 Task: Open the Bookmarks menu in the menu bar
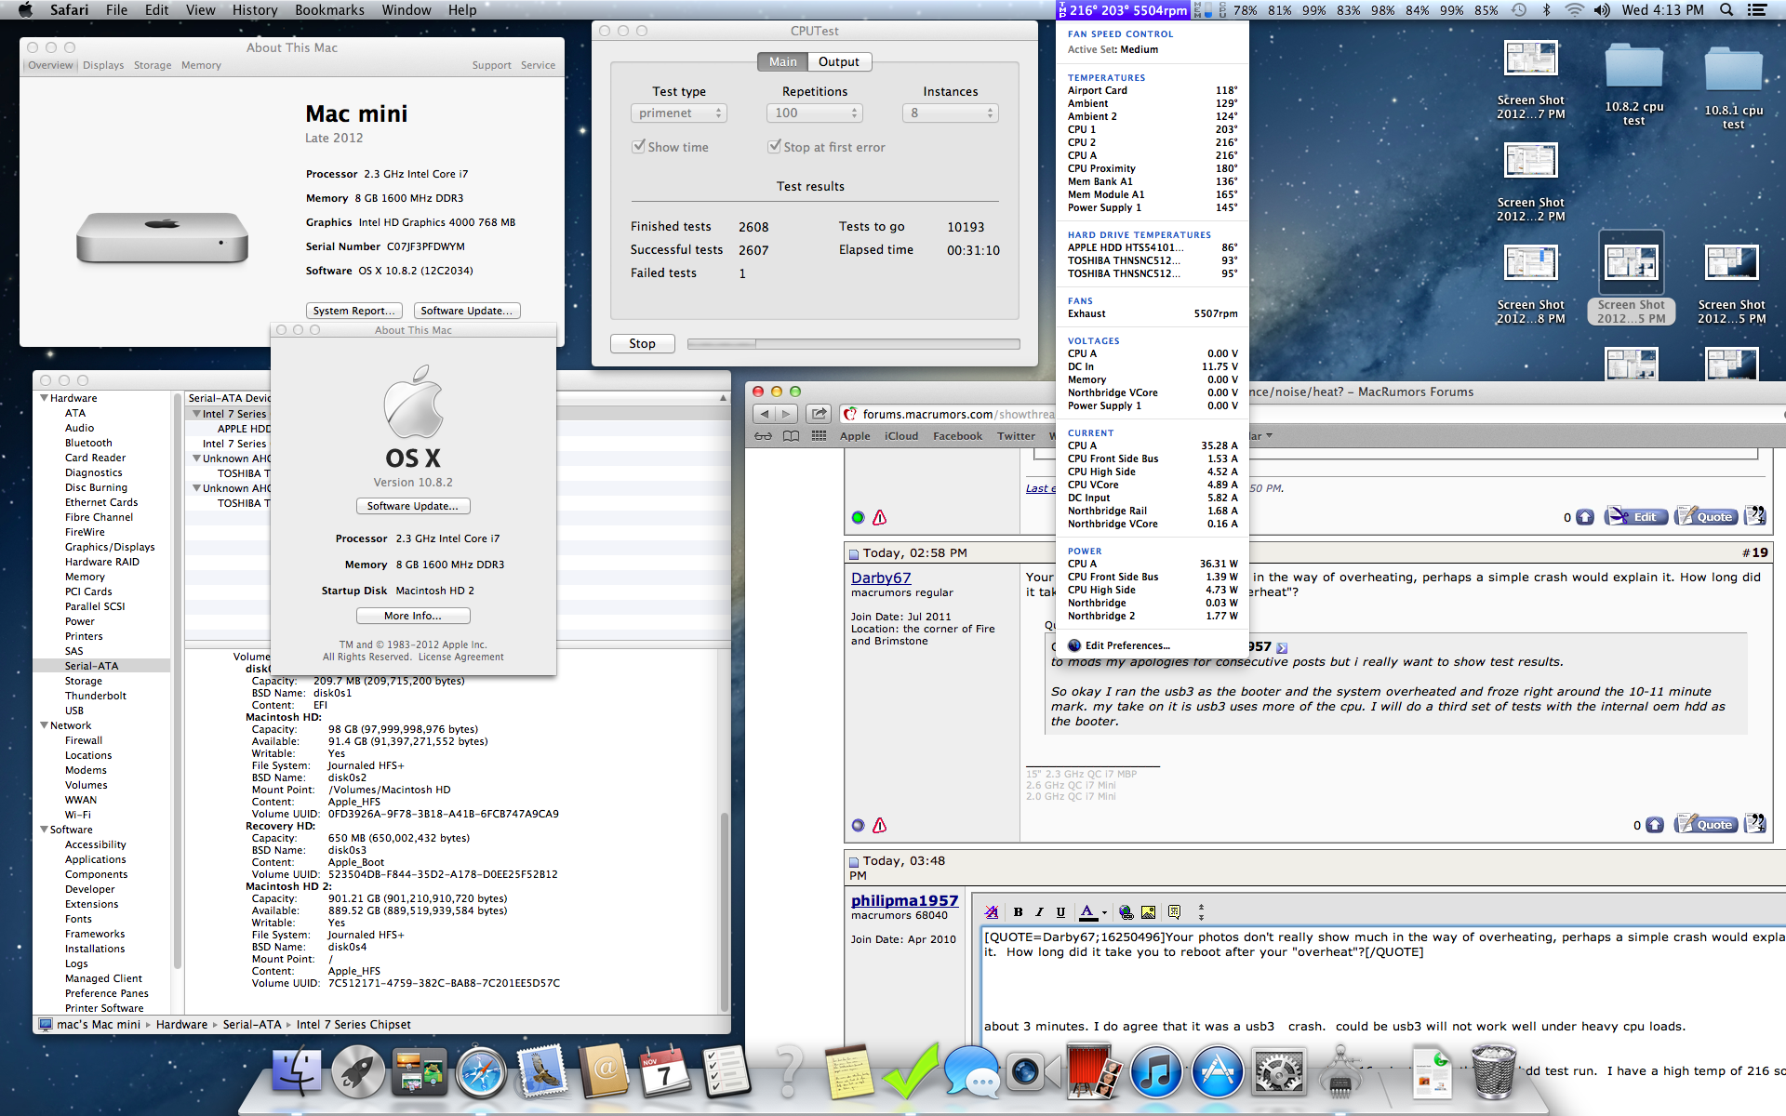[329, 10]
